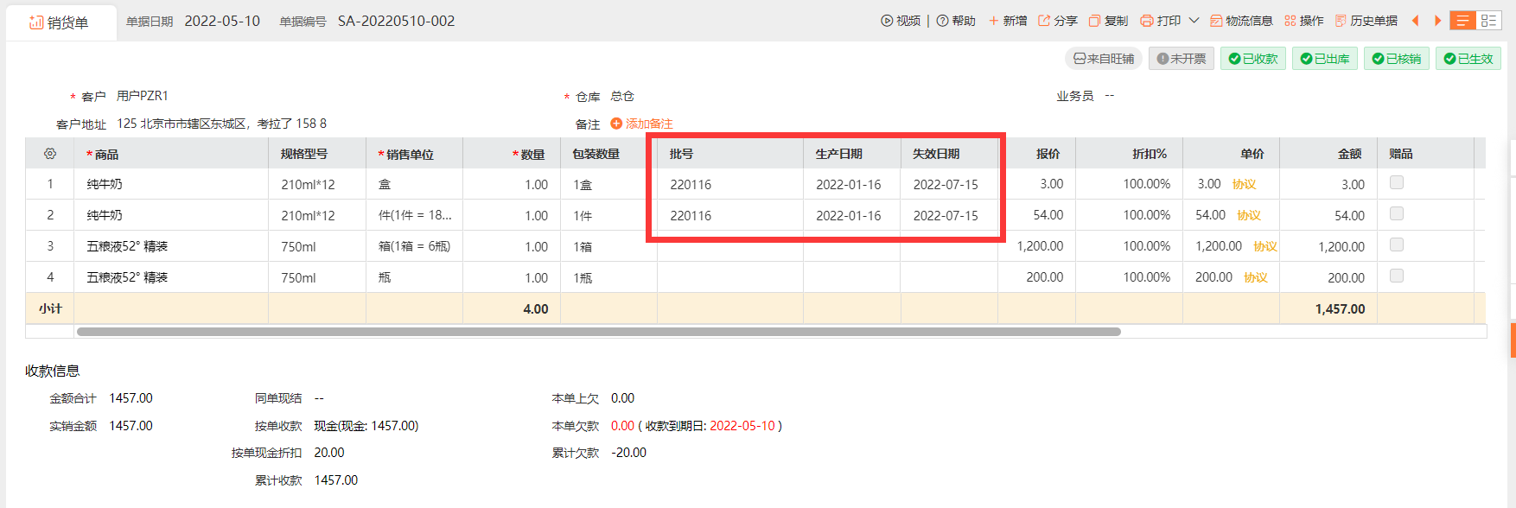
Task: Tick the 赠品 checkbox for row 3
Action: tap(1396, 245)
